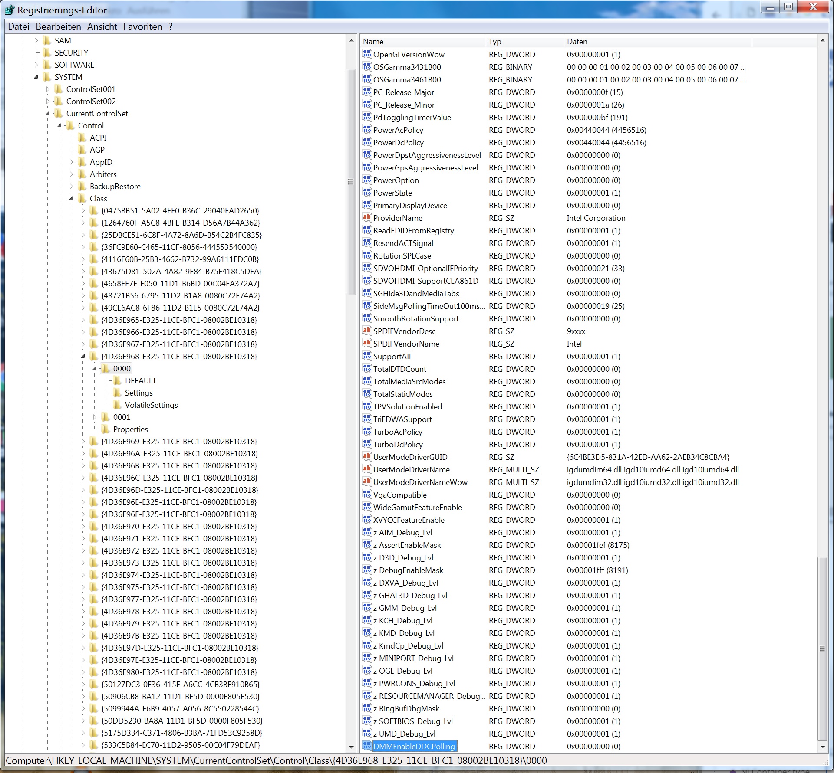Expand the ControlSet001 key
Viewport: 834px width, 773px height.
[48, 89]
